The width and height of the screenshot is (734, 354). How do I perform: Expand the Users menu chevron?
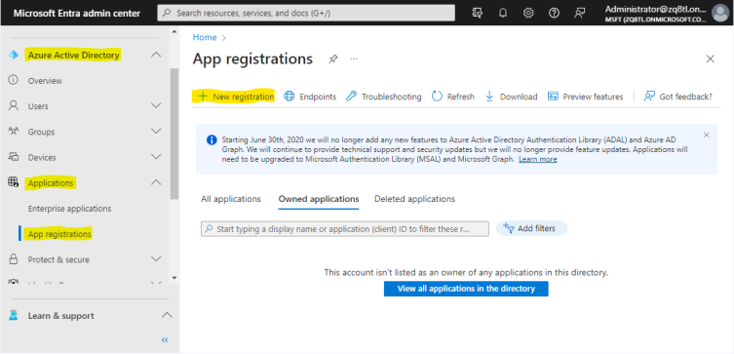coord(156,106)
